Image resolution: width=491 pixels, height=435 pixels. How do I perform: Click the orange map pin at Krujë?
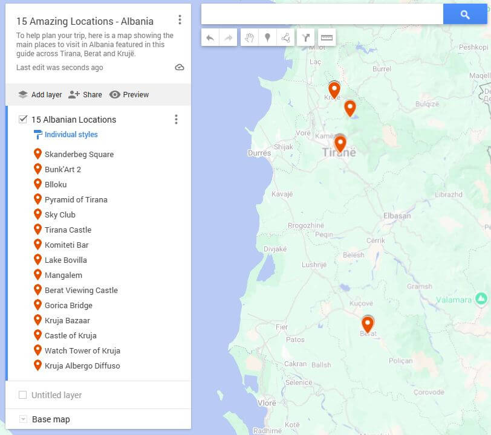334,89
